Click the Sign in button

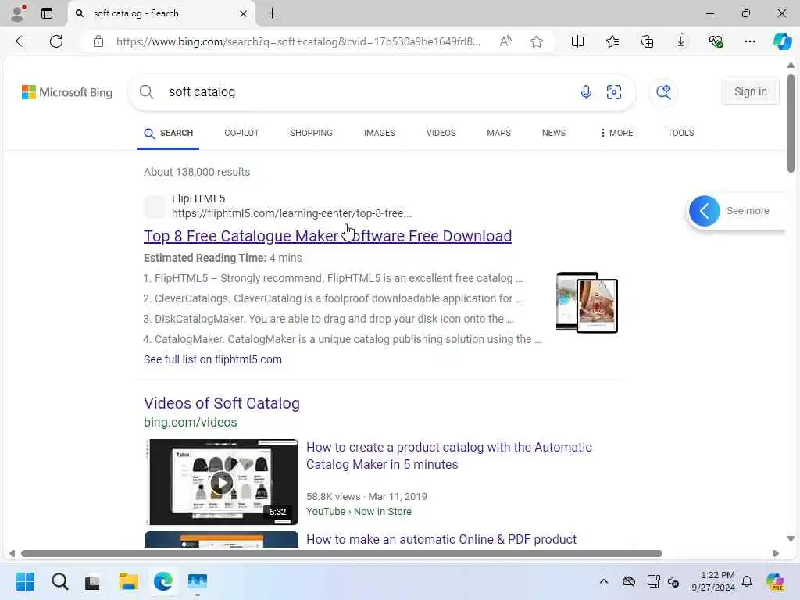(x=751, y=92)
